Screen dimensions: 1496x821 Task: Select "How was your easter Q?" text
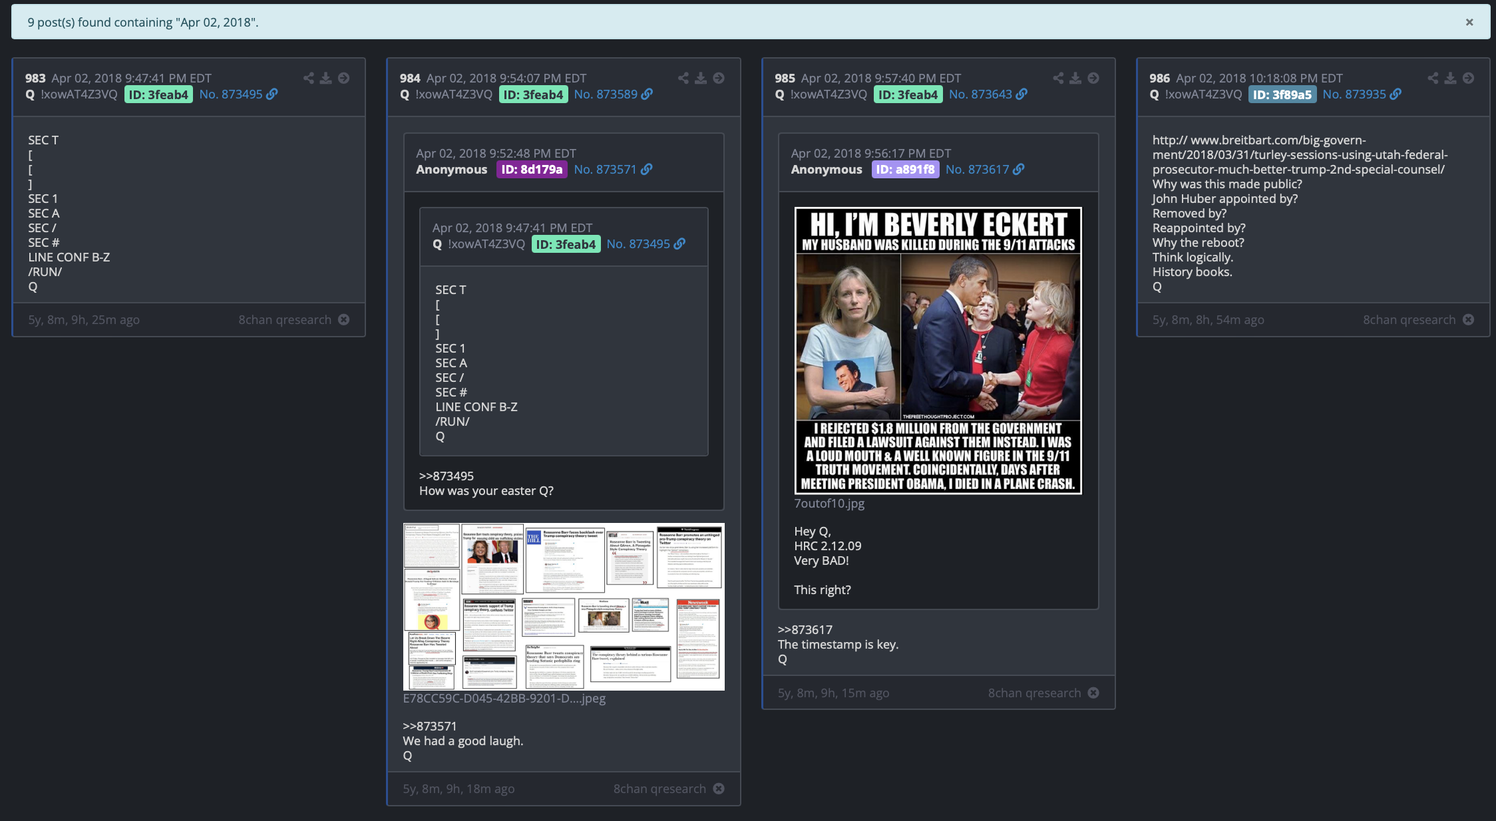point(486,491)
